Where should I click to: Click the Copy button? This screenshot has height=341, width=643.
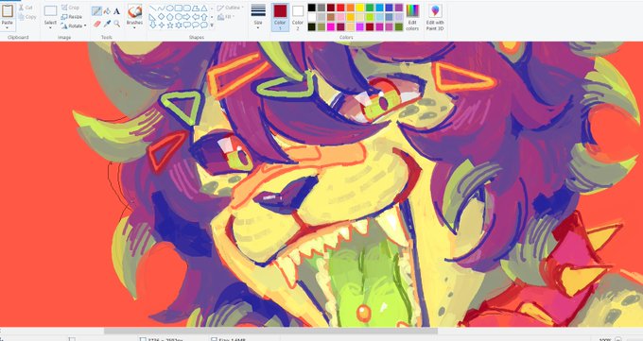coord(27,17)
